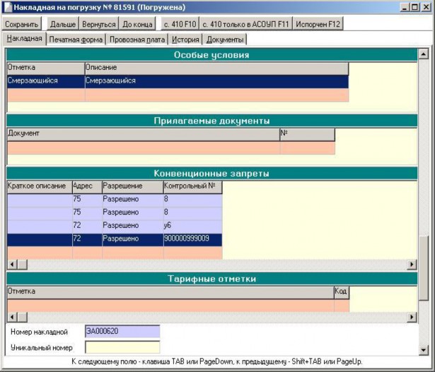Click the Тарифные отметки section header
Viewport: 435px width, 372px height.
tap(212, 279)
